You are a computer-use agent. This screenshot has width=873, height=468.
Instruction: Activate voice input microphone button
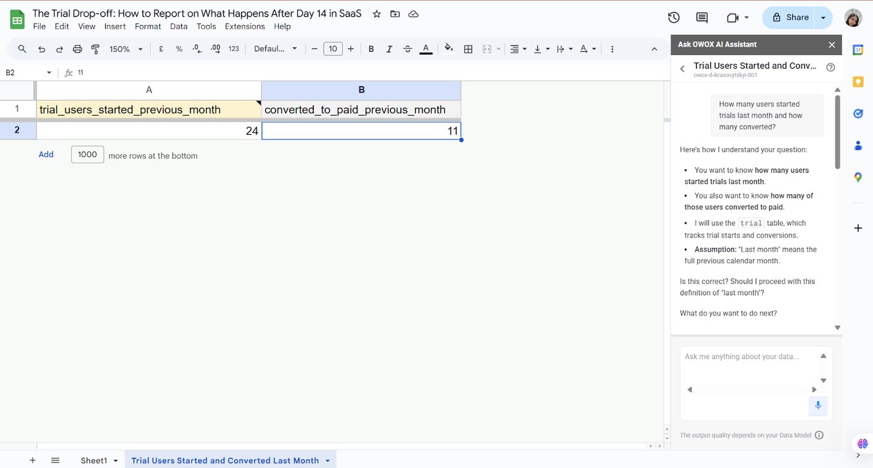pos(818,405)
